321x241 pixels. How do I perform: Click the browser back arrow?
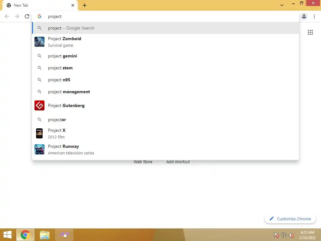click(7, 16)
